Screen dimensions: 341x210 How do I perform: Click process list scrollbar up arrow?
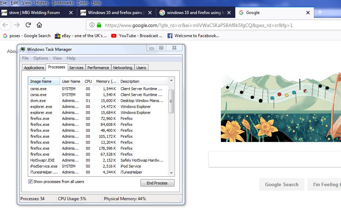coord(171,81)
